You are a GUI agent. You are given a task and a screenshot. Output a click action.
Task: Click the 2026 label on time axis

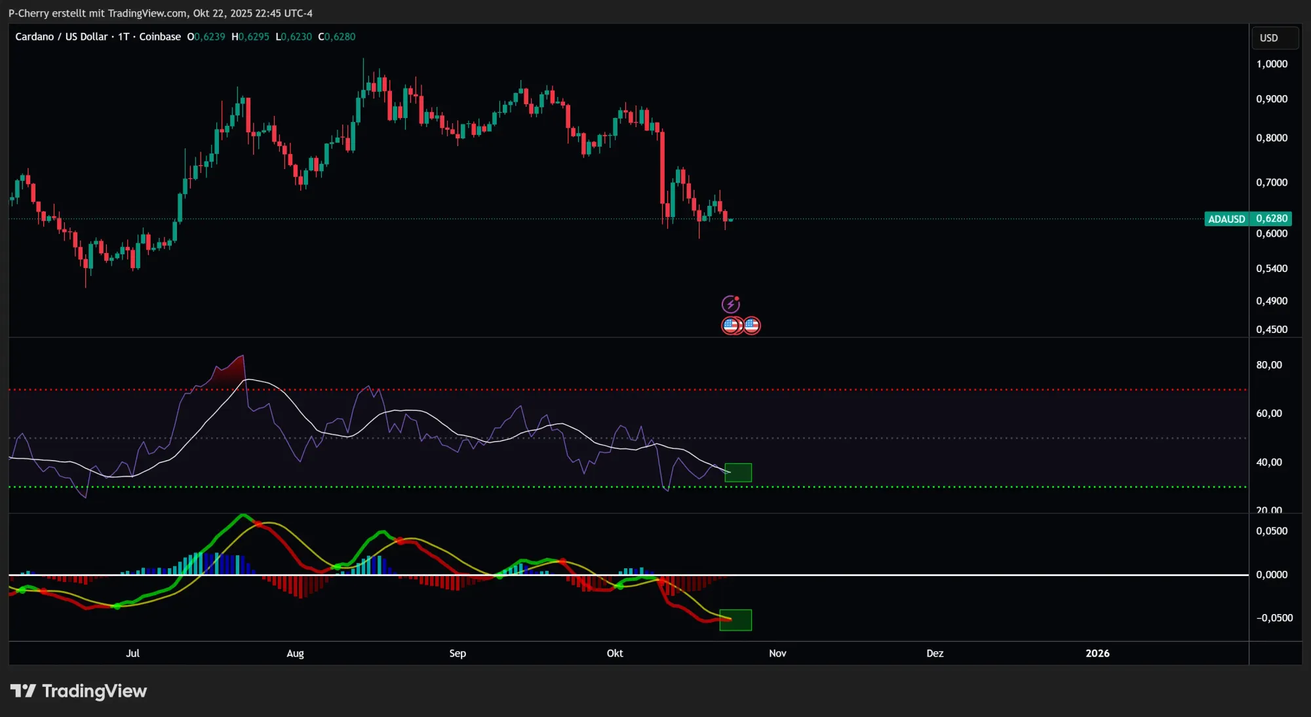pyautogui.click(x=1097, y=653)
